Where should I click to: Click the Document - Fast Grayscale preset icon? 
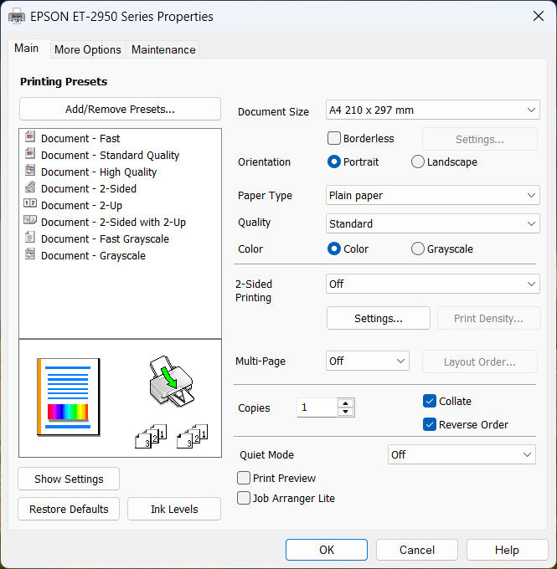30,238
